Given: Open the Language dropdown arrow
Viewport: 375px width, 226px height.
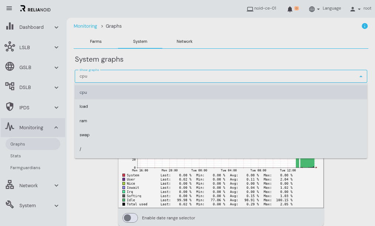Looking at the screenshot, I should pyautogui.click(x=318, y=9).
